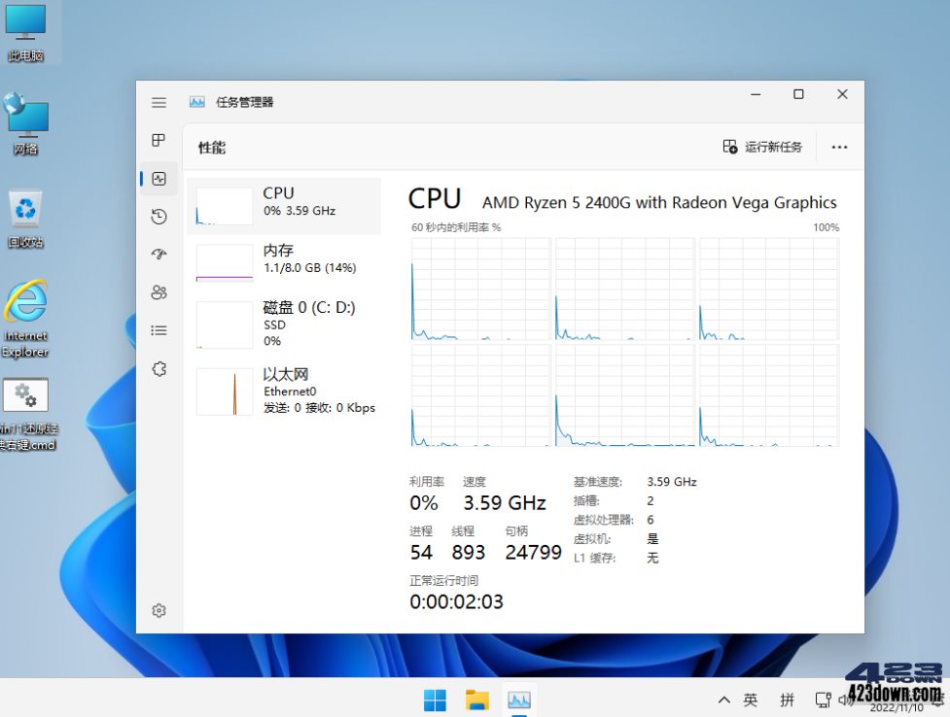The width and height of the screenshot is (950, 717).
Task: Open 回收站 Recycle Bin desktop icon
Action: click(x=25, y=219)
